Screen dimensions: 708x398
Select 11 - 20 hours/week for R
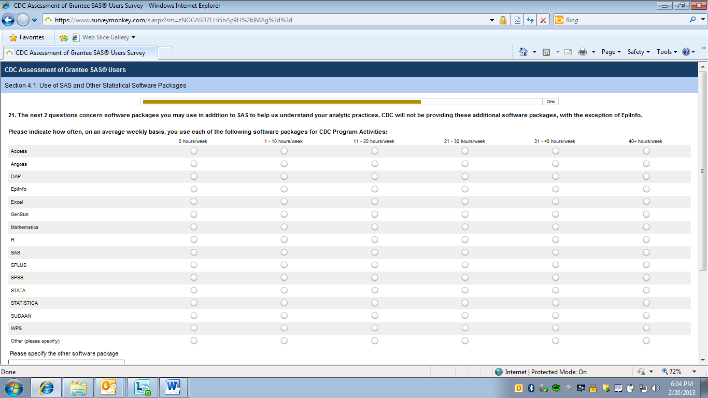click(375, 239)
